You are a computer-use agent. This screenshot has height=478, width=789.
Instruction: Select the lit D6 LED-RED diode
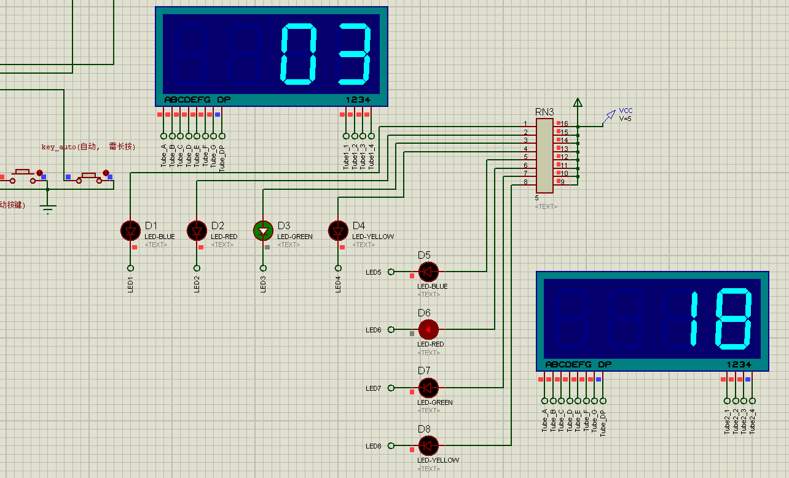[x=428, y=330]
